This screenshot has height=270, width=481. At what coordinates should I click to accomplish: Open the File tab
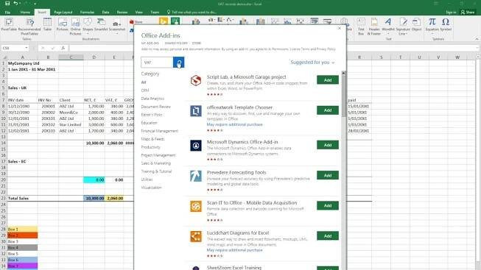[x=7, y=13]
